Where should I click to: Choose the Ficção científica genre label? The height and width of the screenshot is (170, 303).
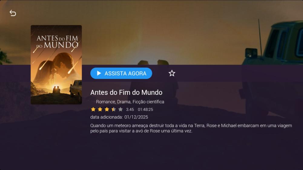click(x=148, y=102)
